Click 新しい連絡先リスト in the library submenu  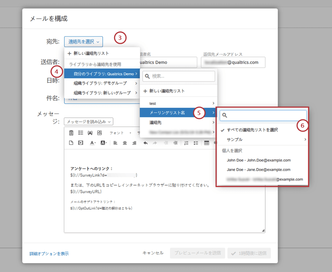click(178, 91)
